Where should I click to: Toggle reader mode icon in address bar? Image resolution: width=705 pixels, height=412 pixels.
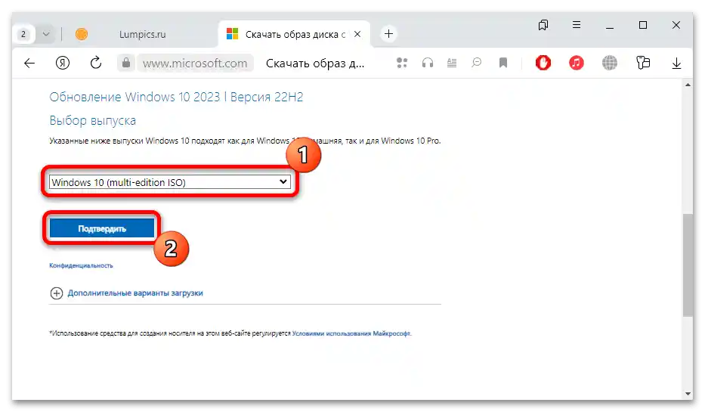point(452,63)
